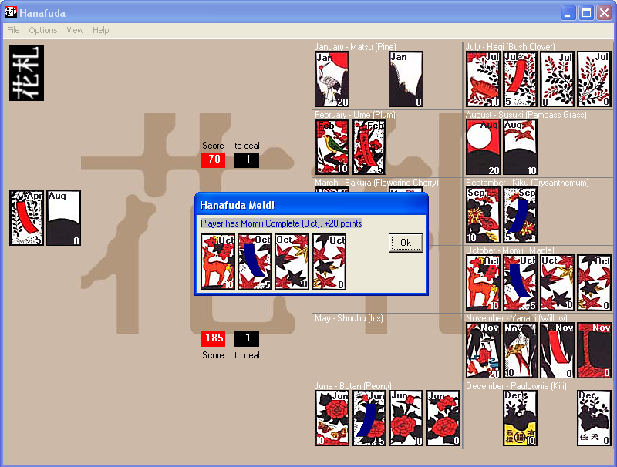Click the November rain man 20-point card
This screenshot has height=467, width=617.
[483, 350]
